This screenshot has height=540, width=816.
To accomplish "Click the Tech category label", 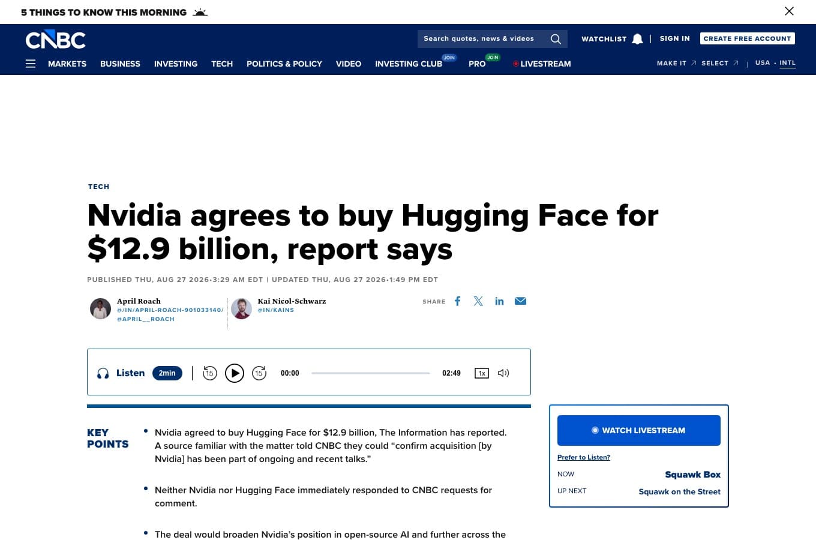I will coord(99,187).
